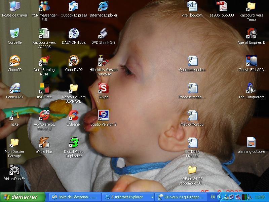Select the CloneDVD2 desktop icon
Screen dimensions: 269x202
74,61
